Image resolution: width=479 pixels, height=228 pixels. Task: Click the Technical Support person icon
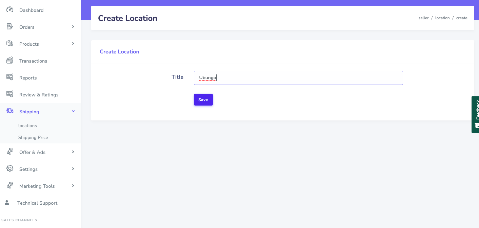click(x=7, y=203)
